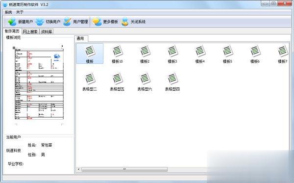294x183 pixels.
Task: Click the 当前用户 section heading
Action: coord(13,137)
